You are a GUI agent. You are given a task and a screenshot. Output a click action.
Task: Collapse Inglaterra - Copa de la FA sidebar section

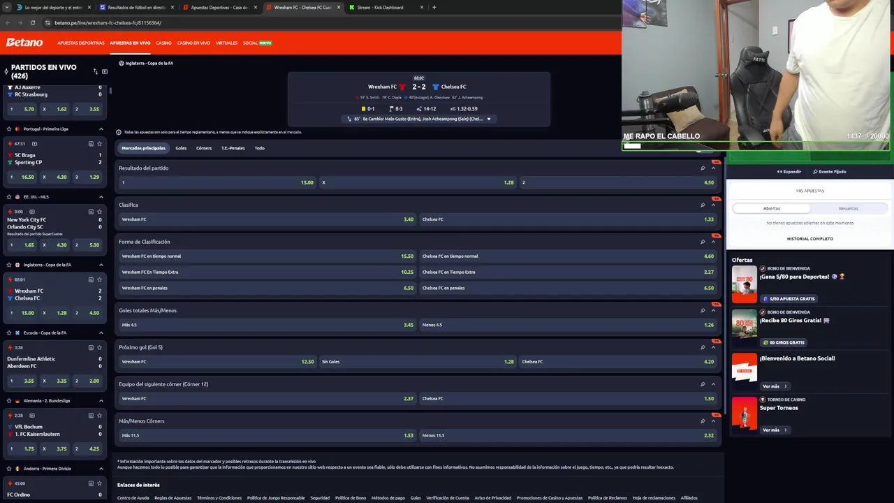tap(101, 265)
